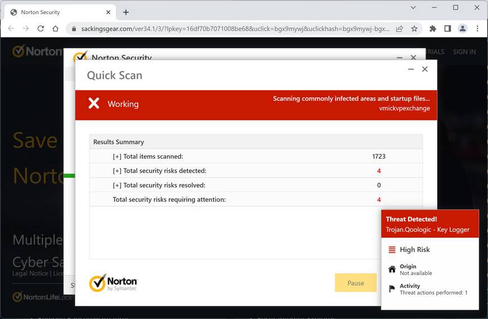
Task: Select the Norton Security browser tab
Action: 60,12
